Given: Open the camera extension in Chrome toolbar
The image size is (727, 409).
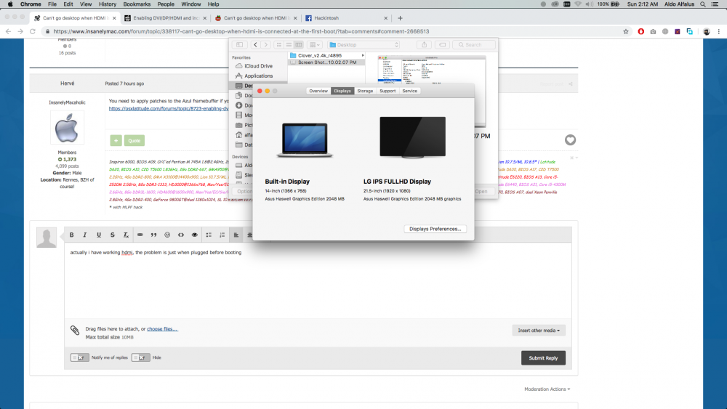Looking at the screenshot, I should click(653, 31).
